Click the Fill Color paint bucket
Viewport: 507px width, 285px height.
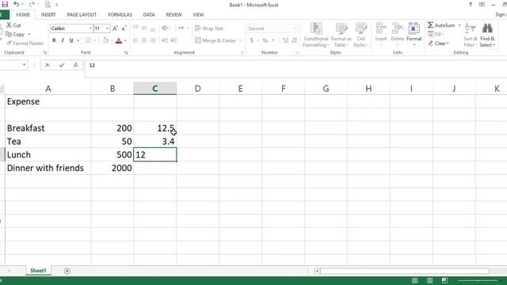[105, 40]
